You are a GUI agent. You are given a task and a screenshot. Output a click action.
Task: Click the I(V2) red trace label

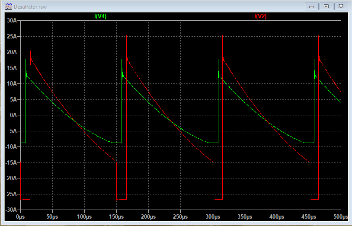(x=260, y=16)
